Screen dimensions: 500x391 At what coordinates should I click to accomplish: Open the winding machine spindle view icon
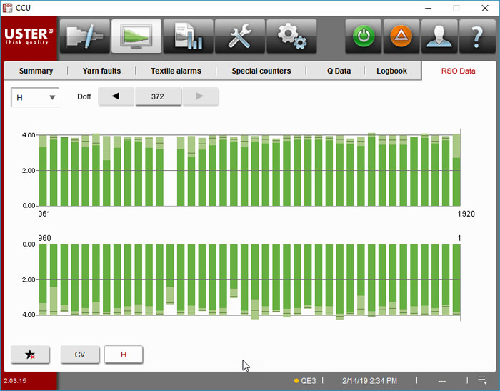coord(85,36)
